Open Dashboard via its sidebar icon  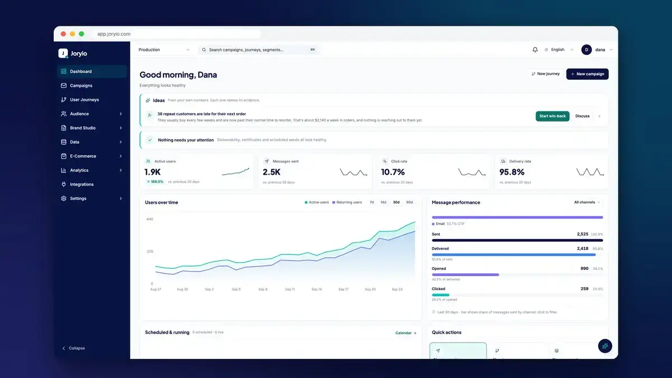(x=64, y=72)
